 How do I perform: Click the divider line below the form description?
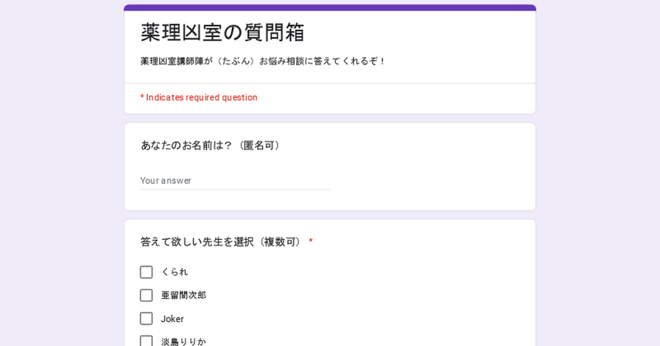[330, 83]
